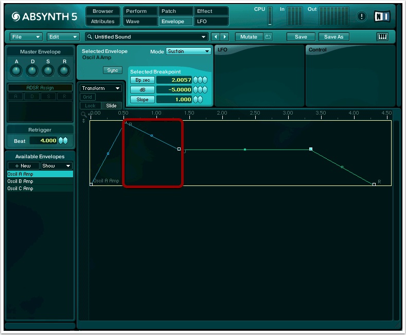Click the New envelope button

coord(23,166)
